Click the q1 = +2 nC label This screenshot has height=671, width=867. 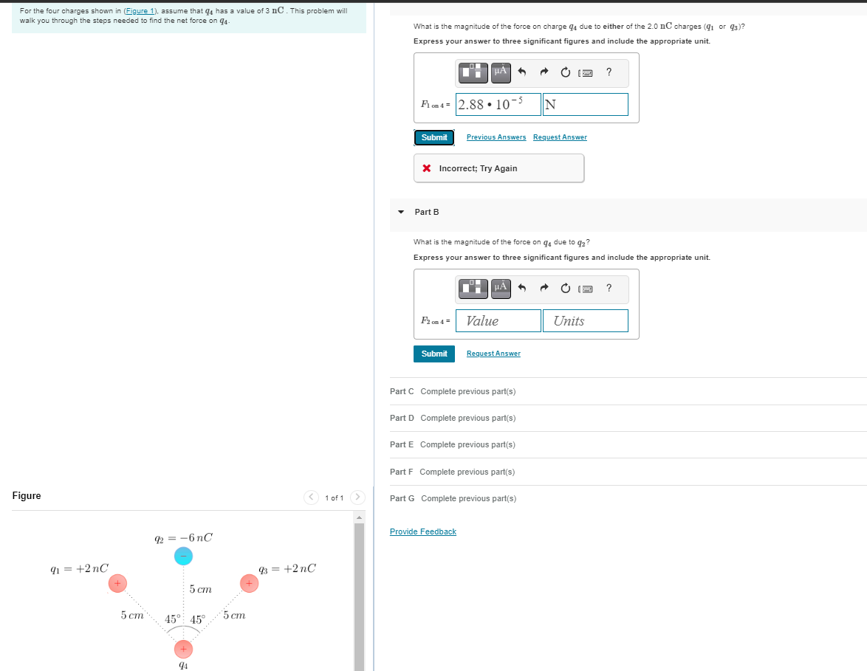pos(79,568)
